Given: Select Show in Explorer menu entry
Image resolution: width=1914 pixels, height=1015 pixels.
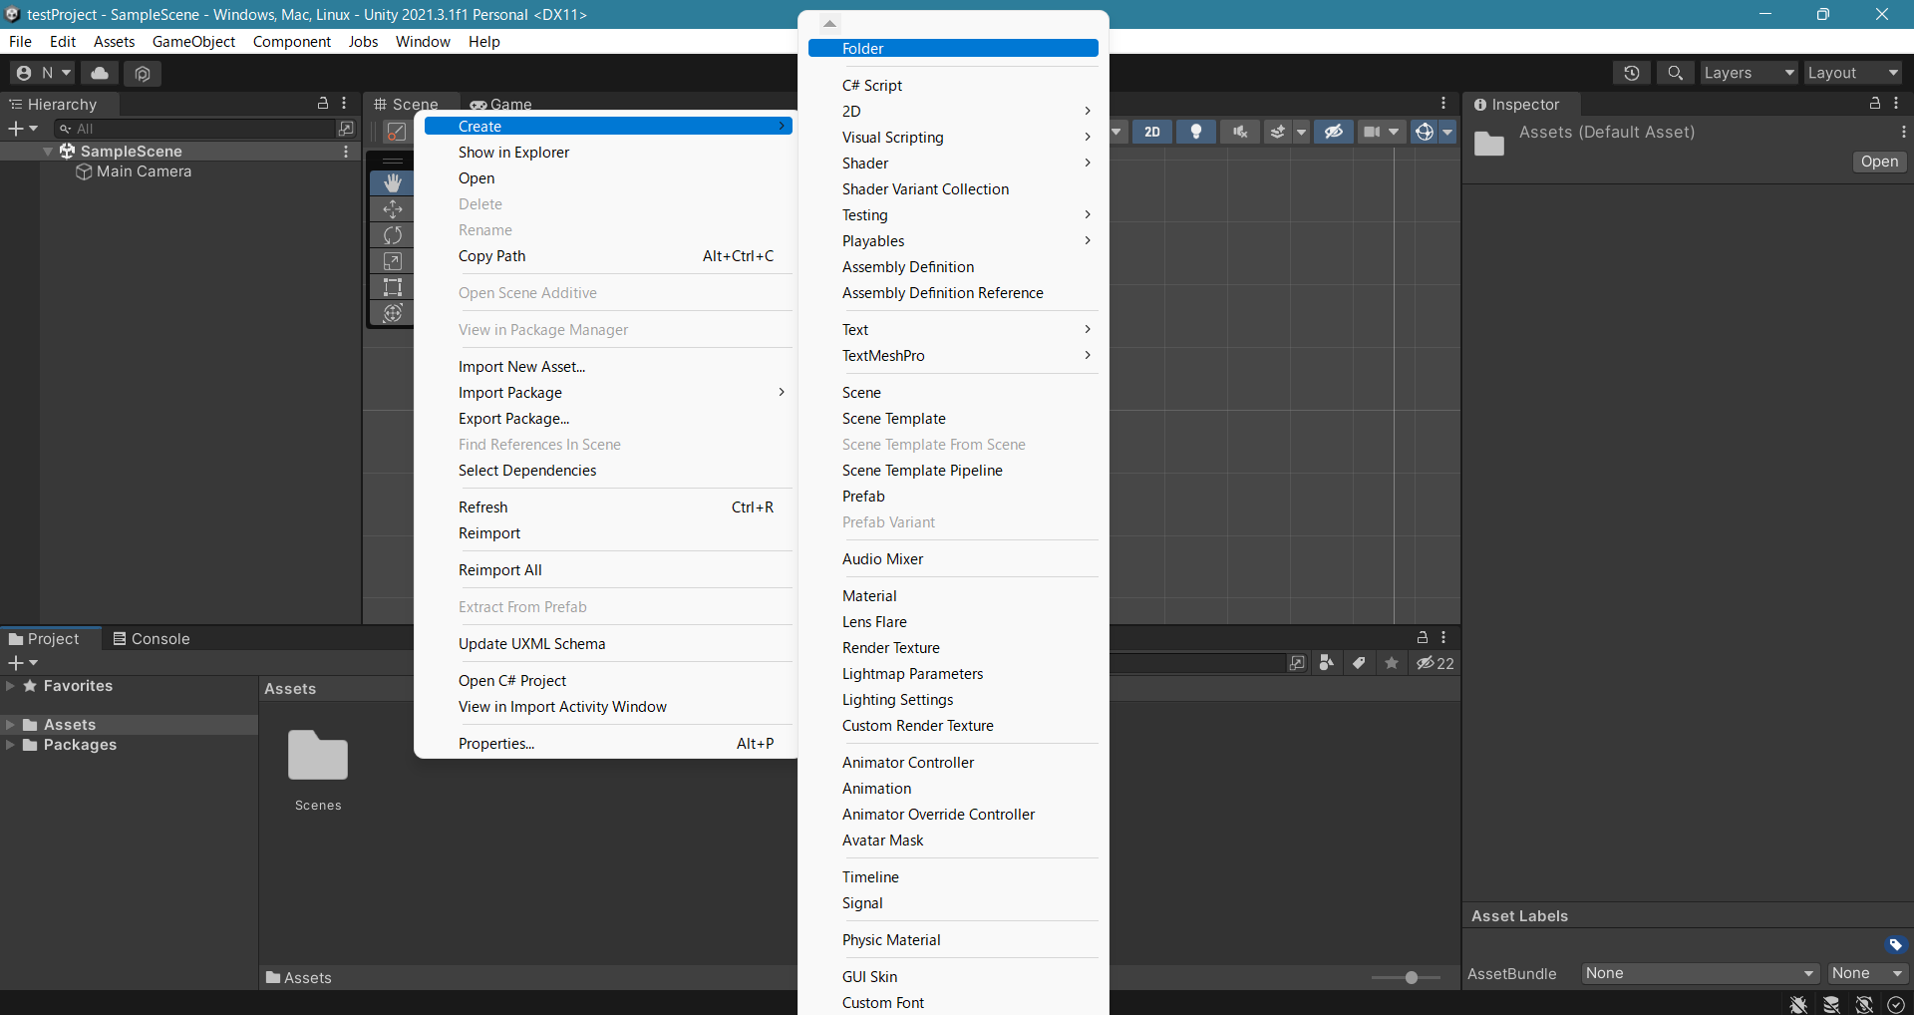Looking at the screenshot, I should pos(608,153).
